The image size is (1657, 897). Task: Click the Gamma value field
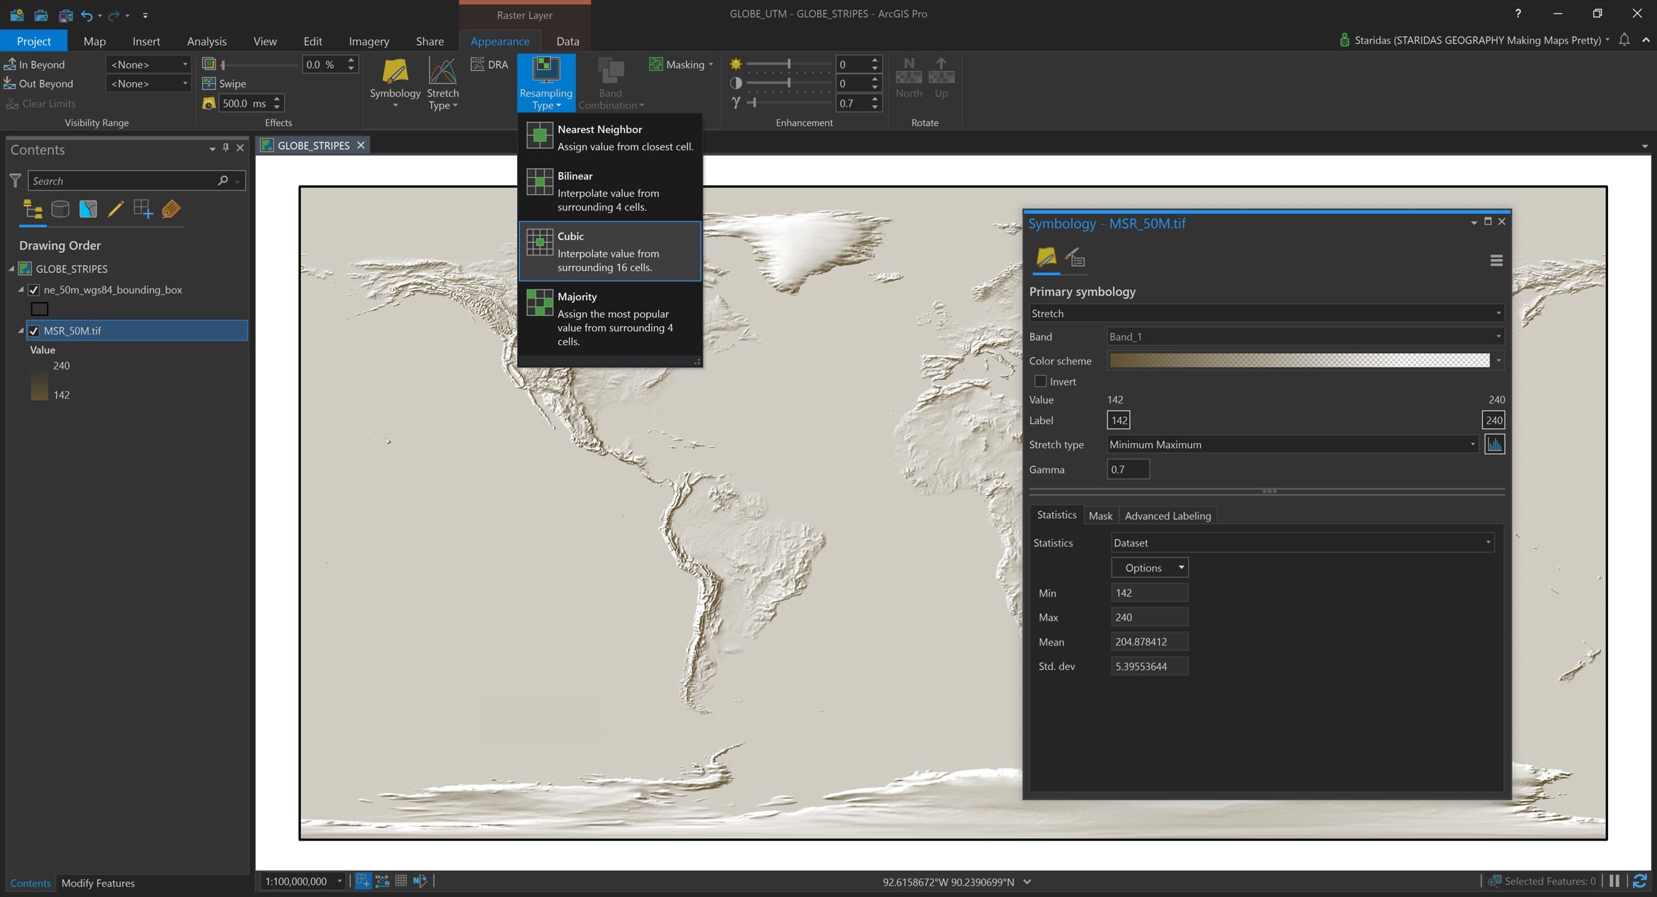1127,470
